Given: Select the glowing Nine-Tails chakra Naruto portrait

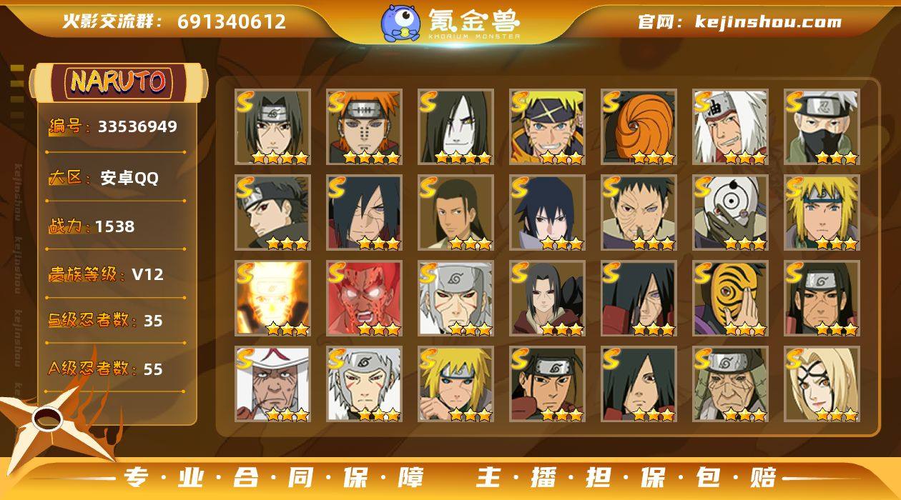Looking at the screenshot, I should point(273,299).
